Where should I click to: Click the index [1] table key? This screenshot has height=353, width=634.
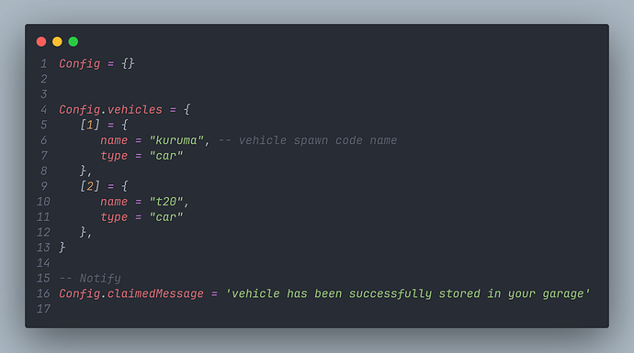pos(90,125)
